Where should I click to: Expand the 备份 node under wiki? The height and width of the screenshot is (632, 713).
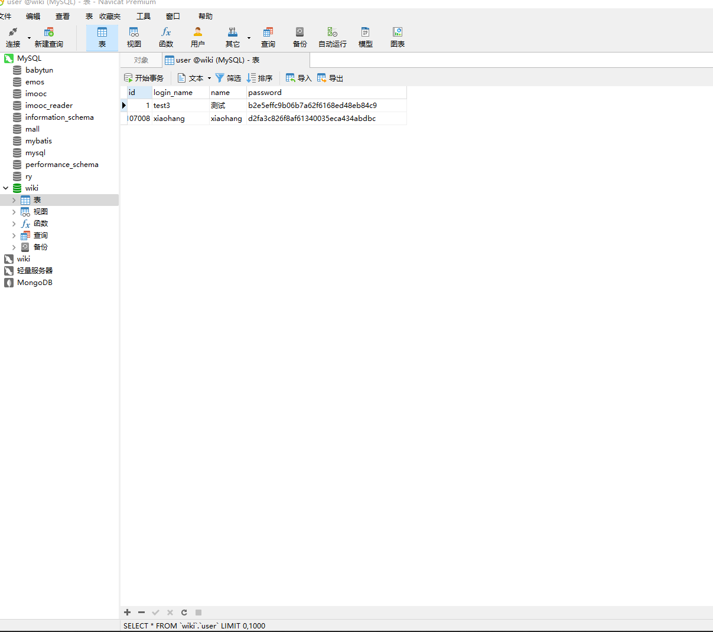click(14, 247)
